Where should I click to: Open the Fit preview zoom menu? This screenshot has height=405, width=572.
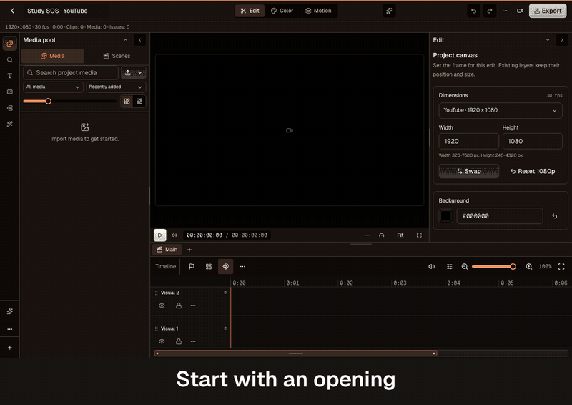400,235
